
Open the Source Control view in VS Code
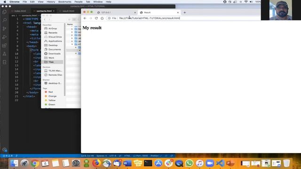point(4,29)
